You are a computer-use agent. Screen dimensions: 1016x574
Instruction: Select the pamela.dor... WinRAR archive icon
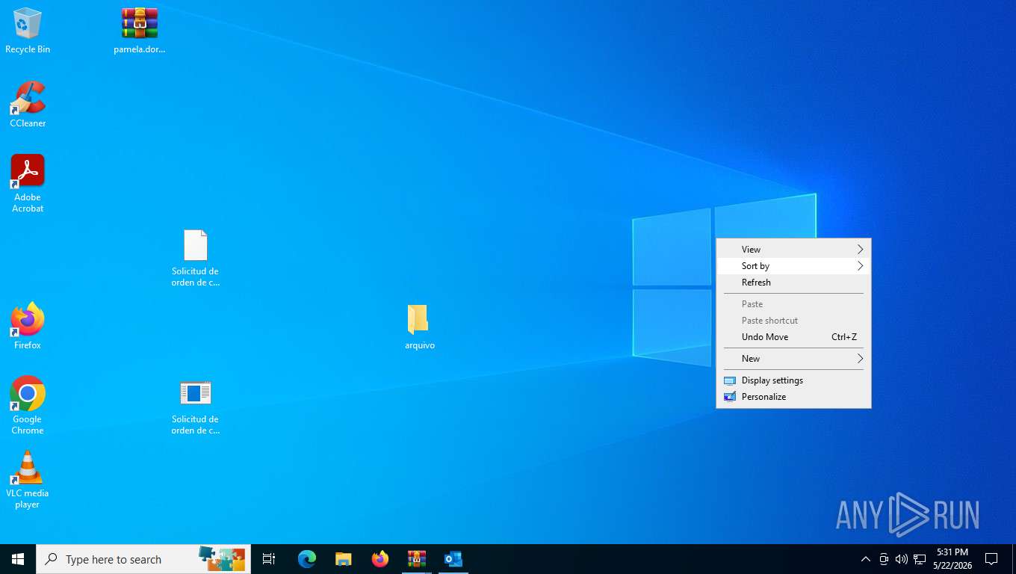click(x=140, y=31)
